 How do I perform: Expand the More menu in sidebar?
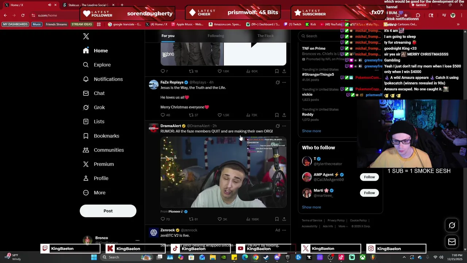tap(94, 193)
